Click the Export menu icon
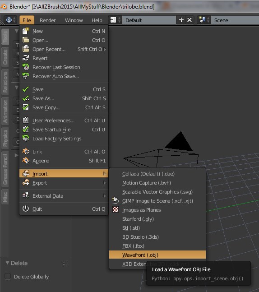The width and height of the screenshot is (259, 292). 26,182
